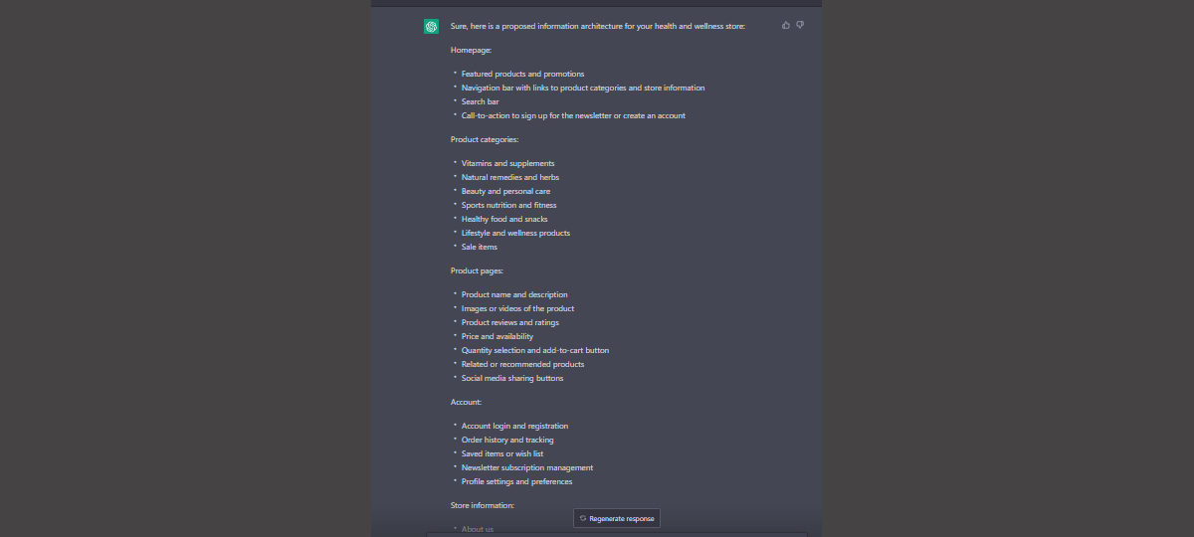
Task: Click the 'Sale items' bullet
Action: click(479, 247)
